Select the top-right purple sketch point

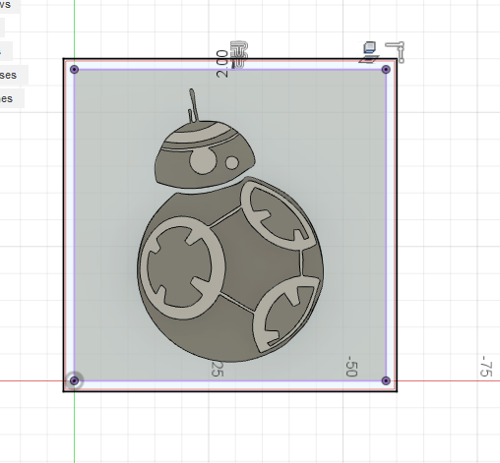pos(386,70)
